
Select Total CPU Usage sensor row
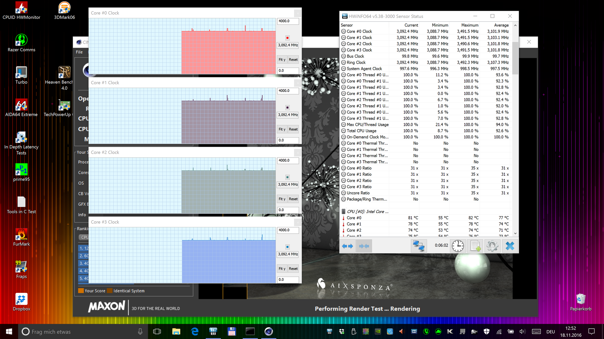tap(426, 131)
